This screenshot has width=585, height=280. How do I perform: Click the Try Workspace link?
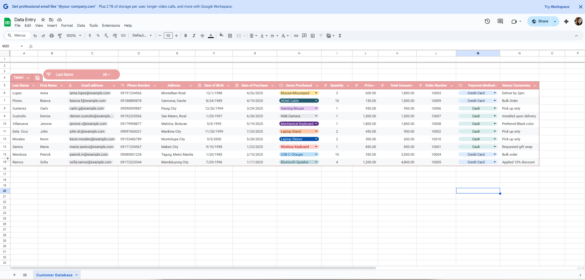point(556,6)
